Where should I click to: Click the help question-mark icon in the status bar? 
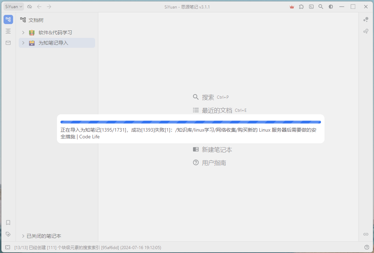(367, 247)
